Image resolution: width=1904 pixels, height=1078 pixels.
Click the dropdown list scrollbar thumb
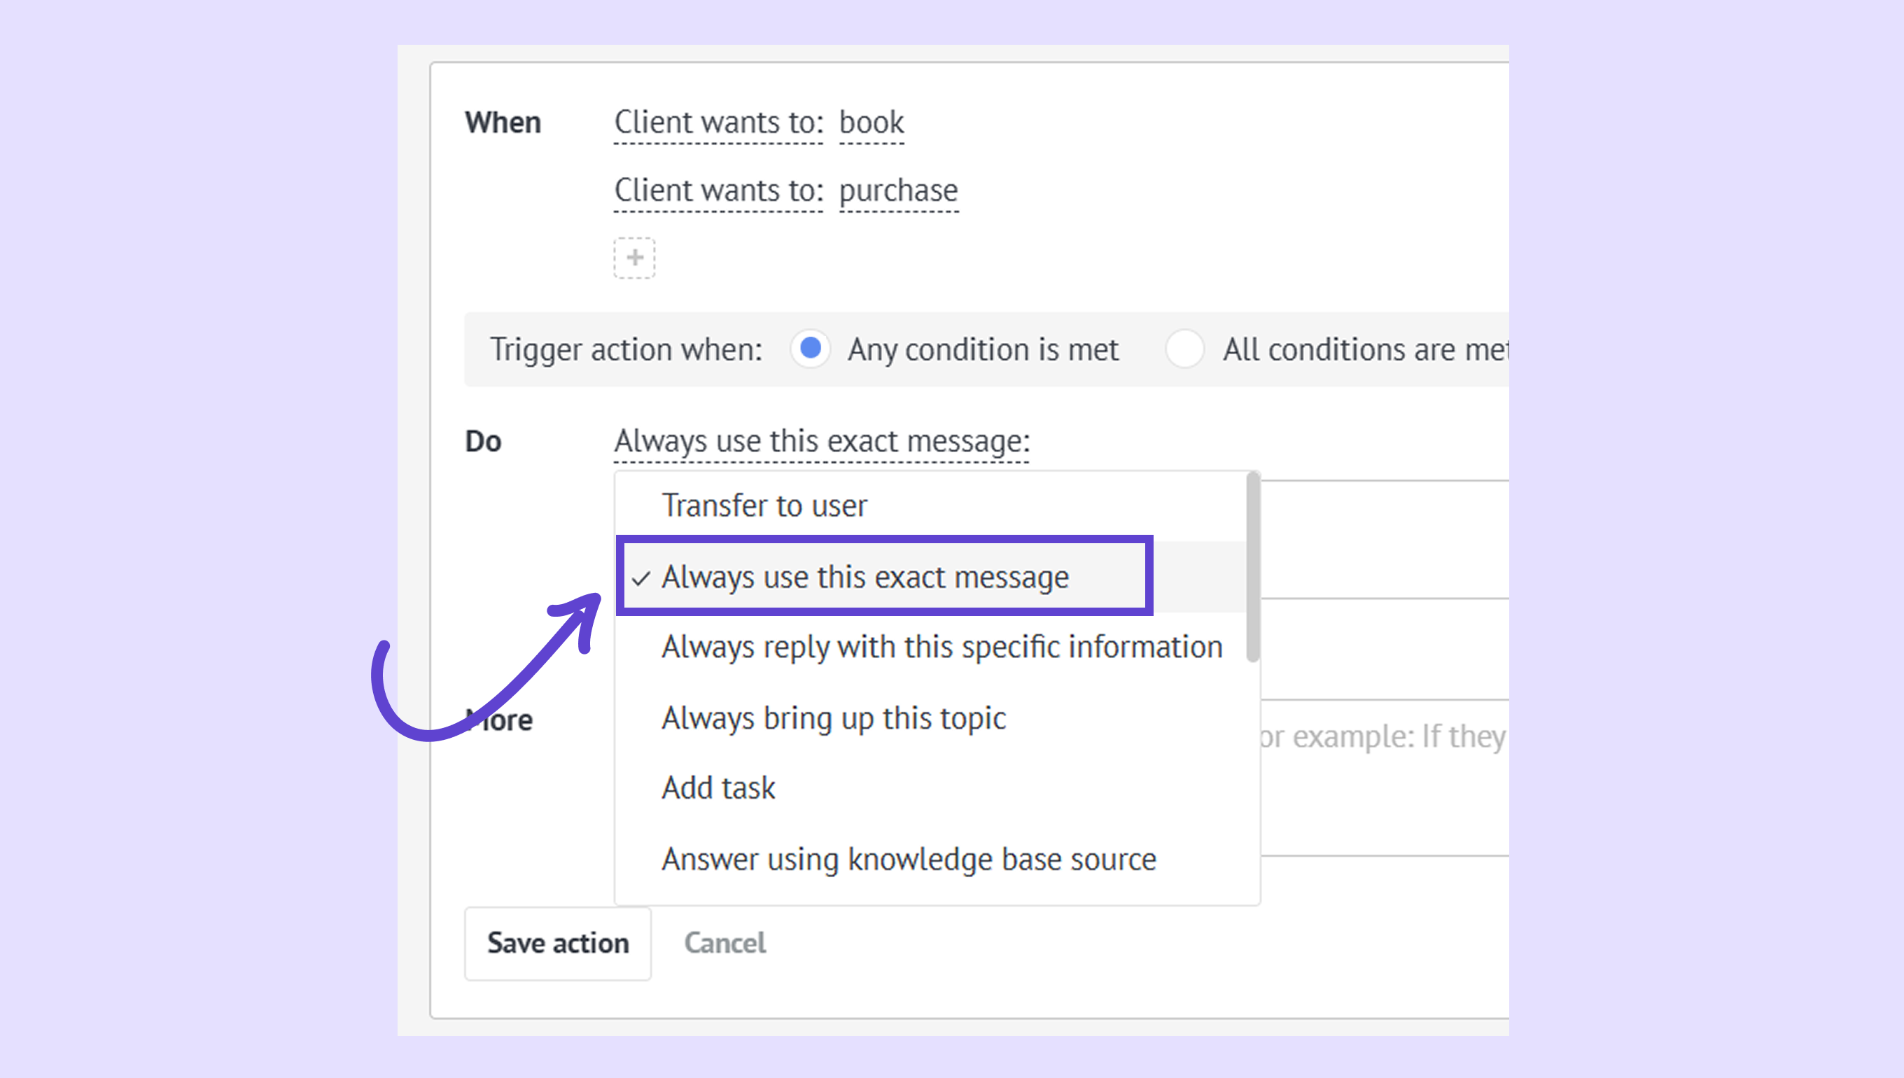tap(1252, 567)
